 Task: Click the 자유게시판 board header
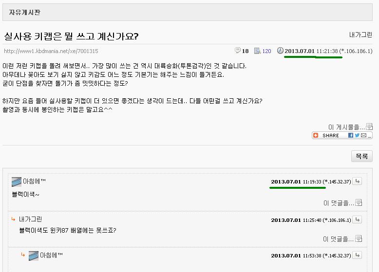[25, 12]
